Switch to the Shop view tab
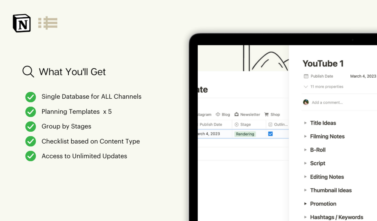Viewport: 377px width, 221px height. pyautogui.click(x=272, y=114)
